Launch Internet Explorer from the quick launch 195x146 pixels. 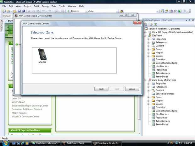point(23,143)
